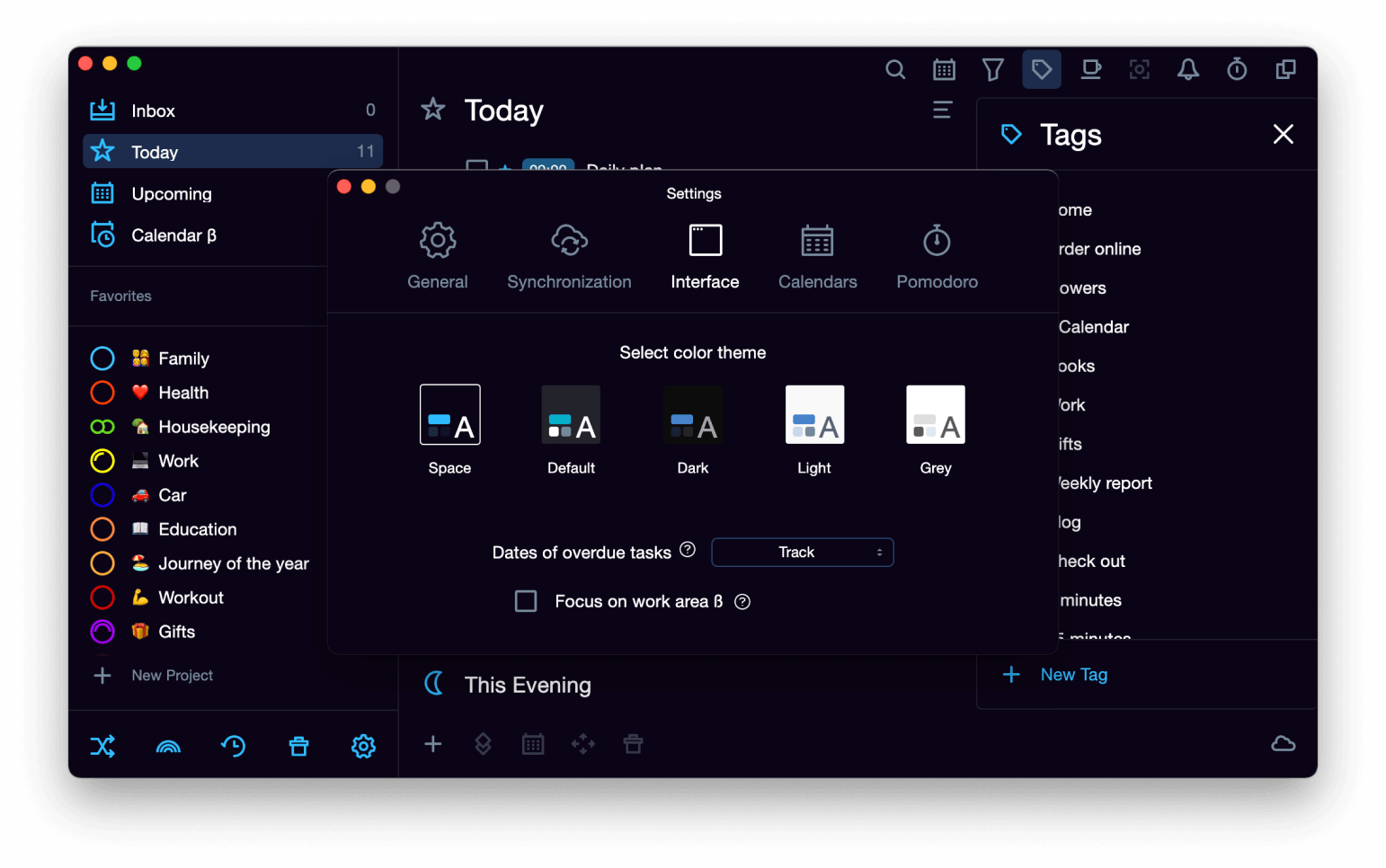Click New Tag button

click(1056, 675)
